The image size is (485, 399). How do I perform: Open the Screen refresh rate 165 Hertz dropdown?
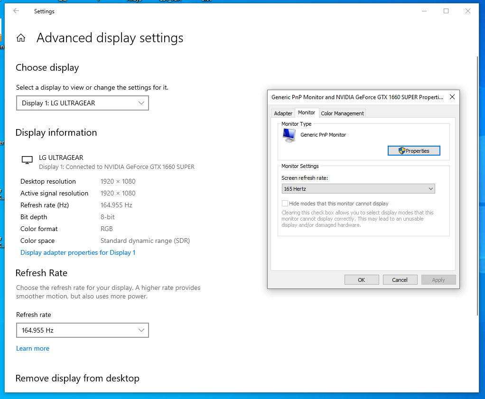[358, 189]
